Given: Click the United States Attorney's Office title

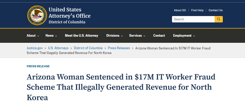Looking at the screenshot, I should pyautogui.click(x=69, y=15).
